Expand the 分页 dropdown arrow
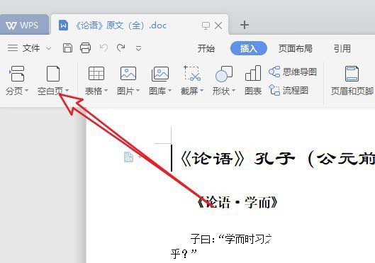 point(26,91)
